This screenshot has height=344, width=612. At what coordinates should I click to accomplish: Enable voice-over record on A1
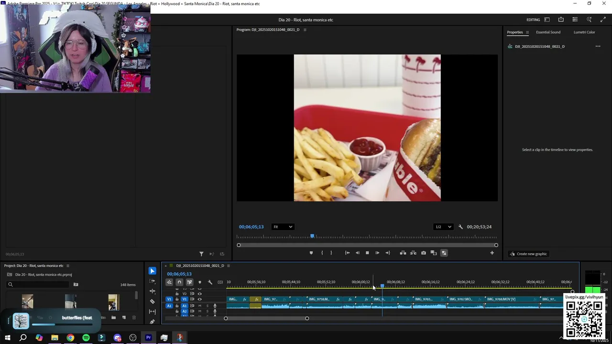215,306
